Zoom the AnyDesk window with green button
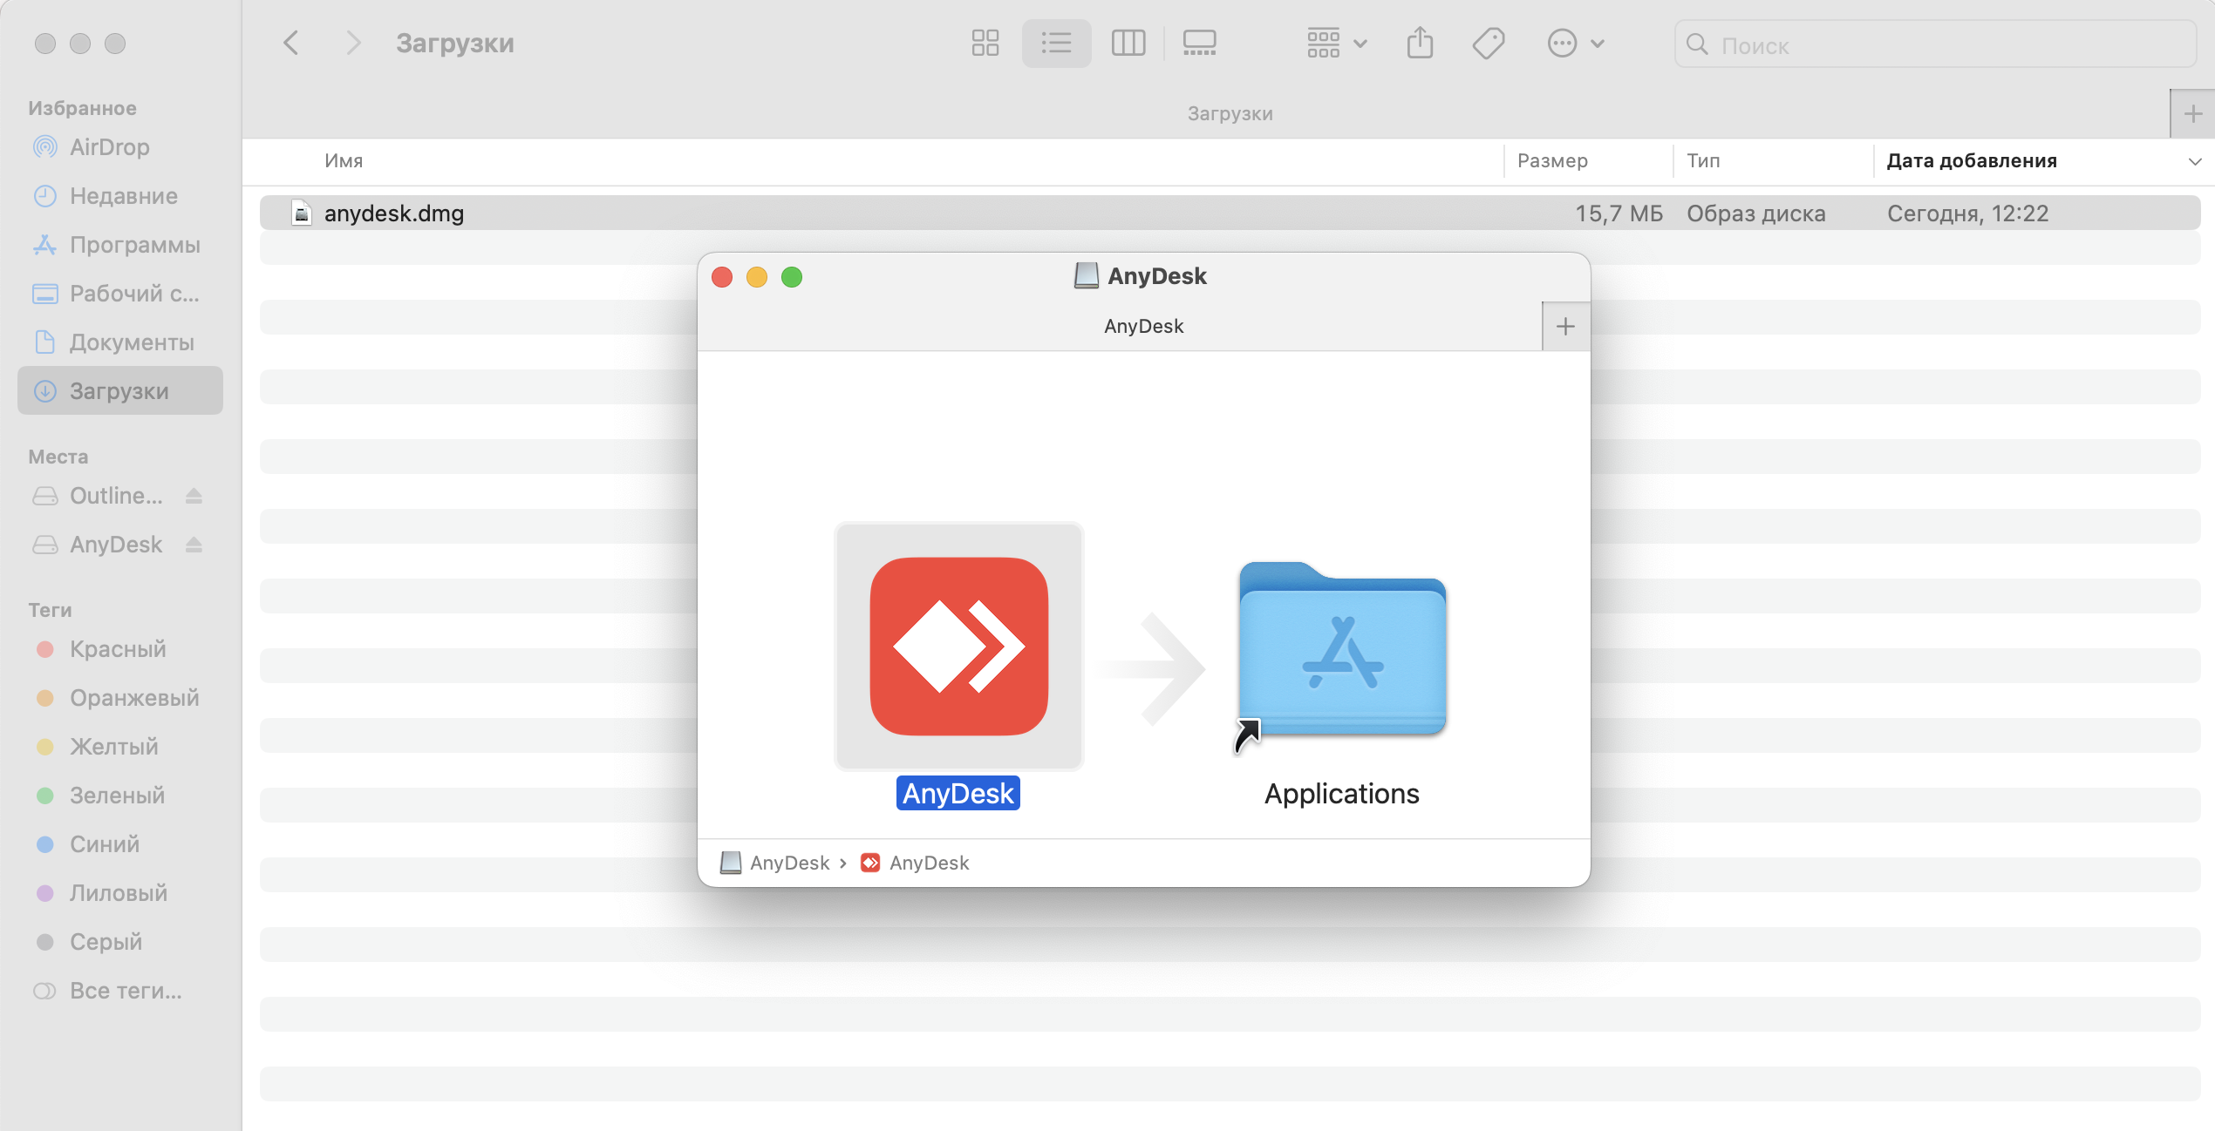 click(791, 276)
